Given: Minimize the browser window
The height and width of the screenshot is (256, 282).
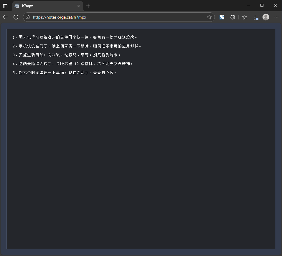Looking at the screenshot, I should coord(248,5).
